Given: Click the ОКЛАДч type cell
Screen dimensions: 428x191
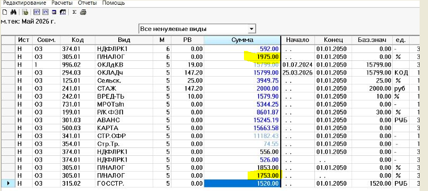Looking at the screenshot, I should (x=124, y=73).
